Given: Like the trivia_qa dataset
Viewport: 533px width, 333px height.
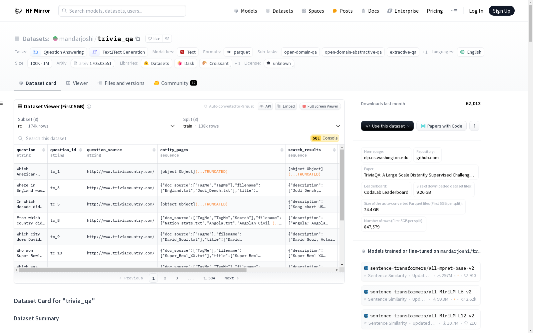Looking at the screenshot, I should click(154, 39).
